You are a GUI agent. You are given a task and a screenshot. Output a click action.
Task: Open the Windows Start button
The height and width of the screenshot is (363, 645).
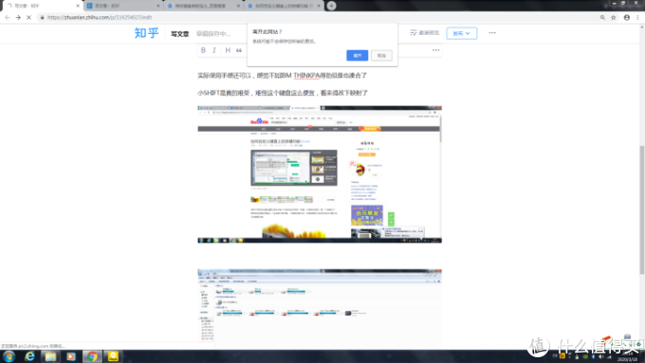[9, 356]
